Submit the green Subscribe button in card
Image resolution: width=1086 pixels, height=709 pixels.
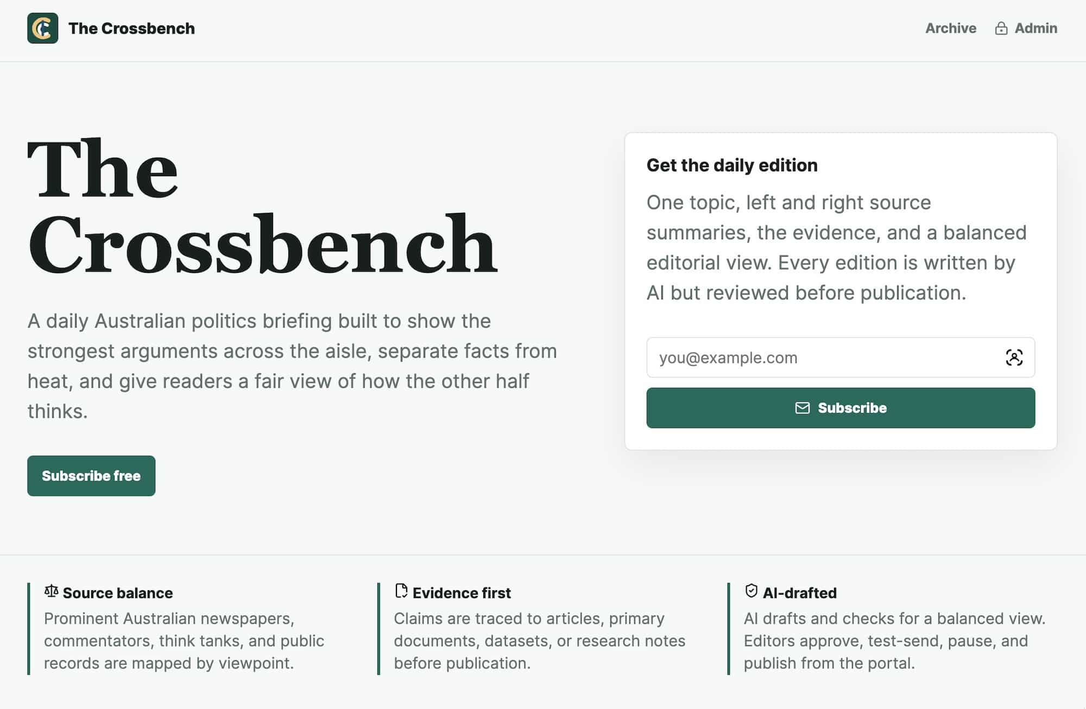point(841,408)
